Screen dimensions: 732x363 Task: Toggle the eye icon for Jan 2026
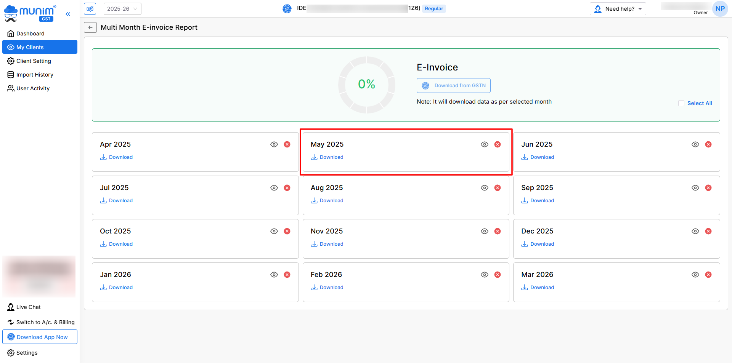274,275
